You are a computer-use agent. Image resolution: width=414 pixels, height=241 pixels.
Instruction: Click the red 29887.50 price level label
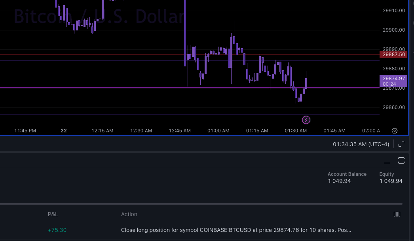pos(393,54)
